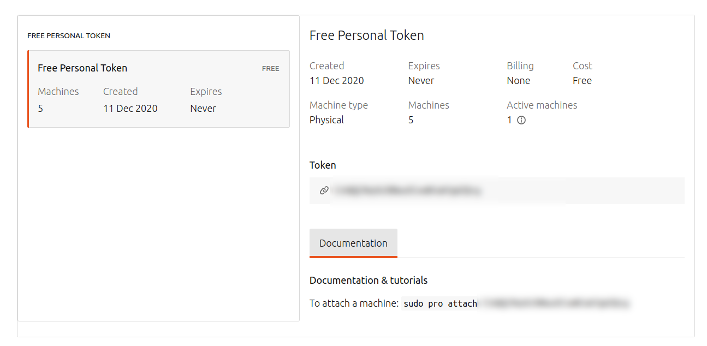Image resolution: width=707 pixels, height=346 pixels.
Task: Click the Documentation & tutorials heading
Action: pyautogui.click(x=368, y=281)
